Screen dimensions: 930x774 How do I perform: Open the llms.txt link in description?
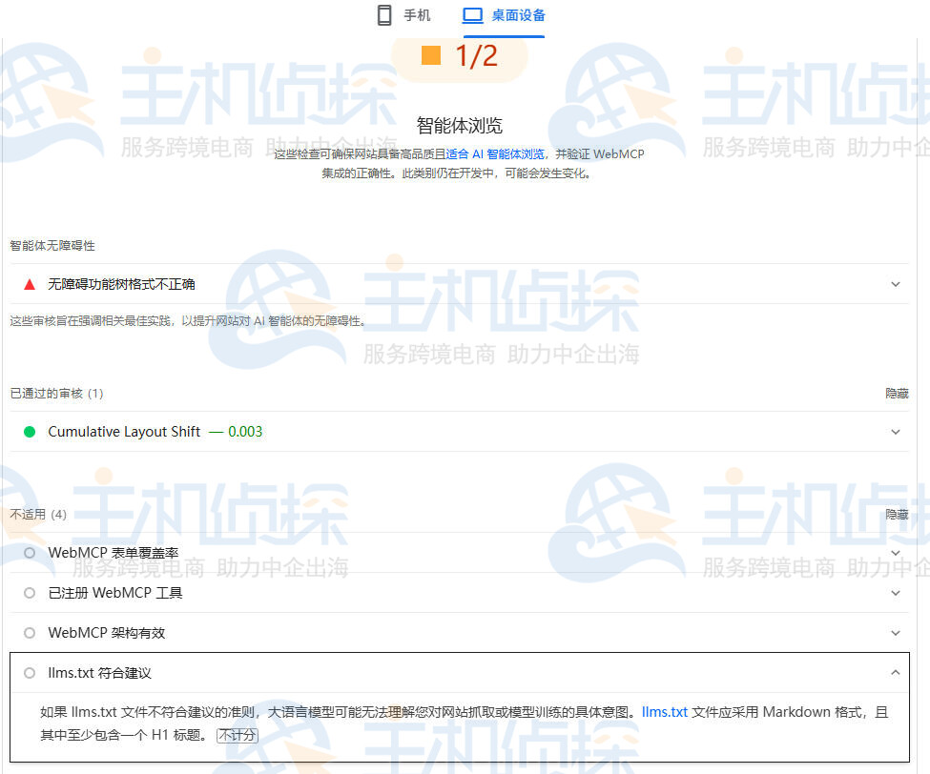tap(665, 712)
